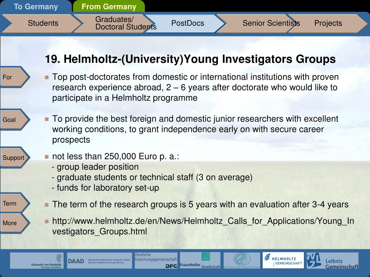Image resolution: width=370 pixels, height=277 pixels.
Task: Click the Support side arrow label
Action: pos(15,158)
